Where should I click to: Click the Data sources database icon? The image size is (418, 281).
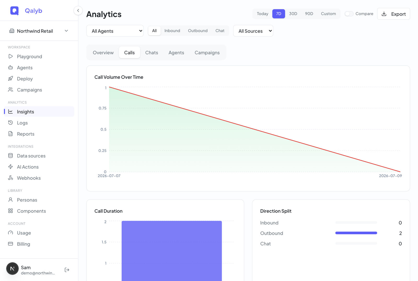(x=10, y=156)
